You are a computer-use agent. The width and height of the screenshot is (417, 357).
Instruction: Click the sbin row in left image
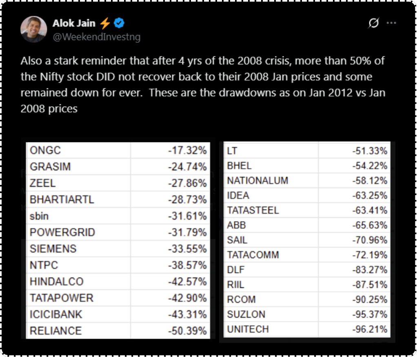click(x=118, y=216)
